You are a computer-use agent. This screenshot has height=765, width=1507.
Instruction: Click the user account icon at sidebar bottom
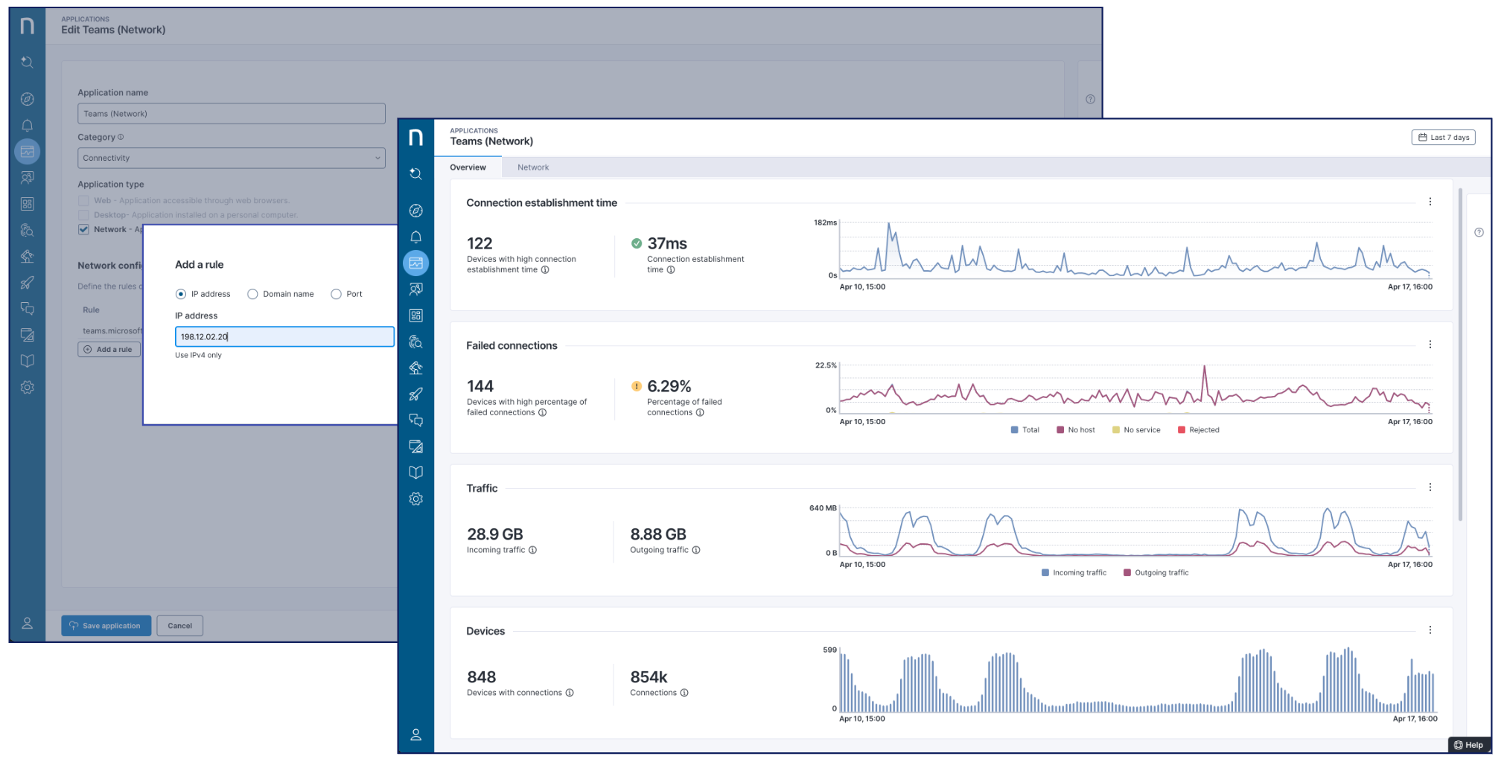415,735
